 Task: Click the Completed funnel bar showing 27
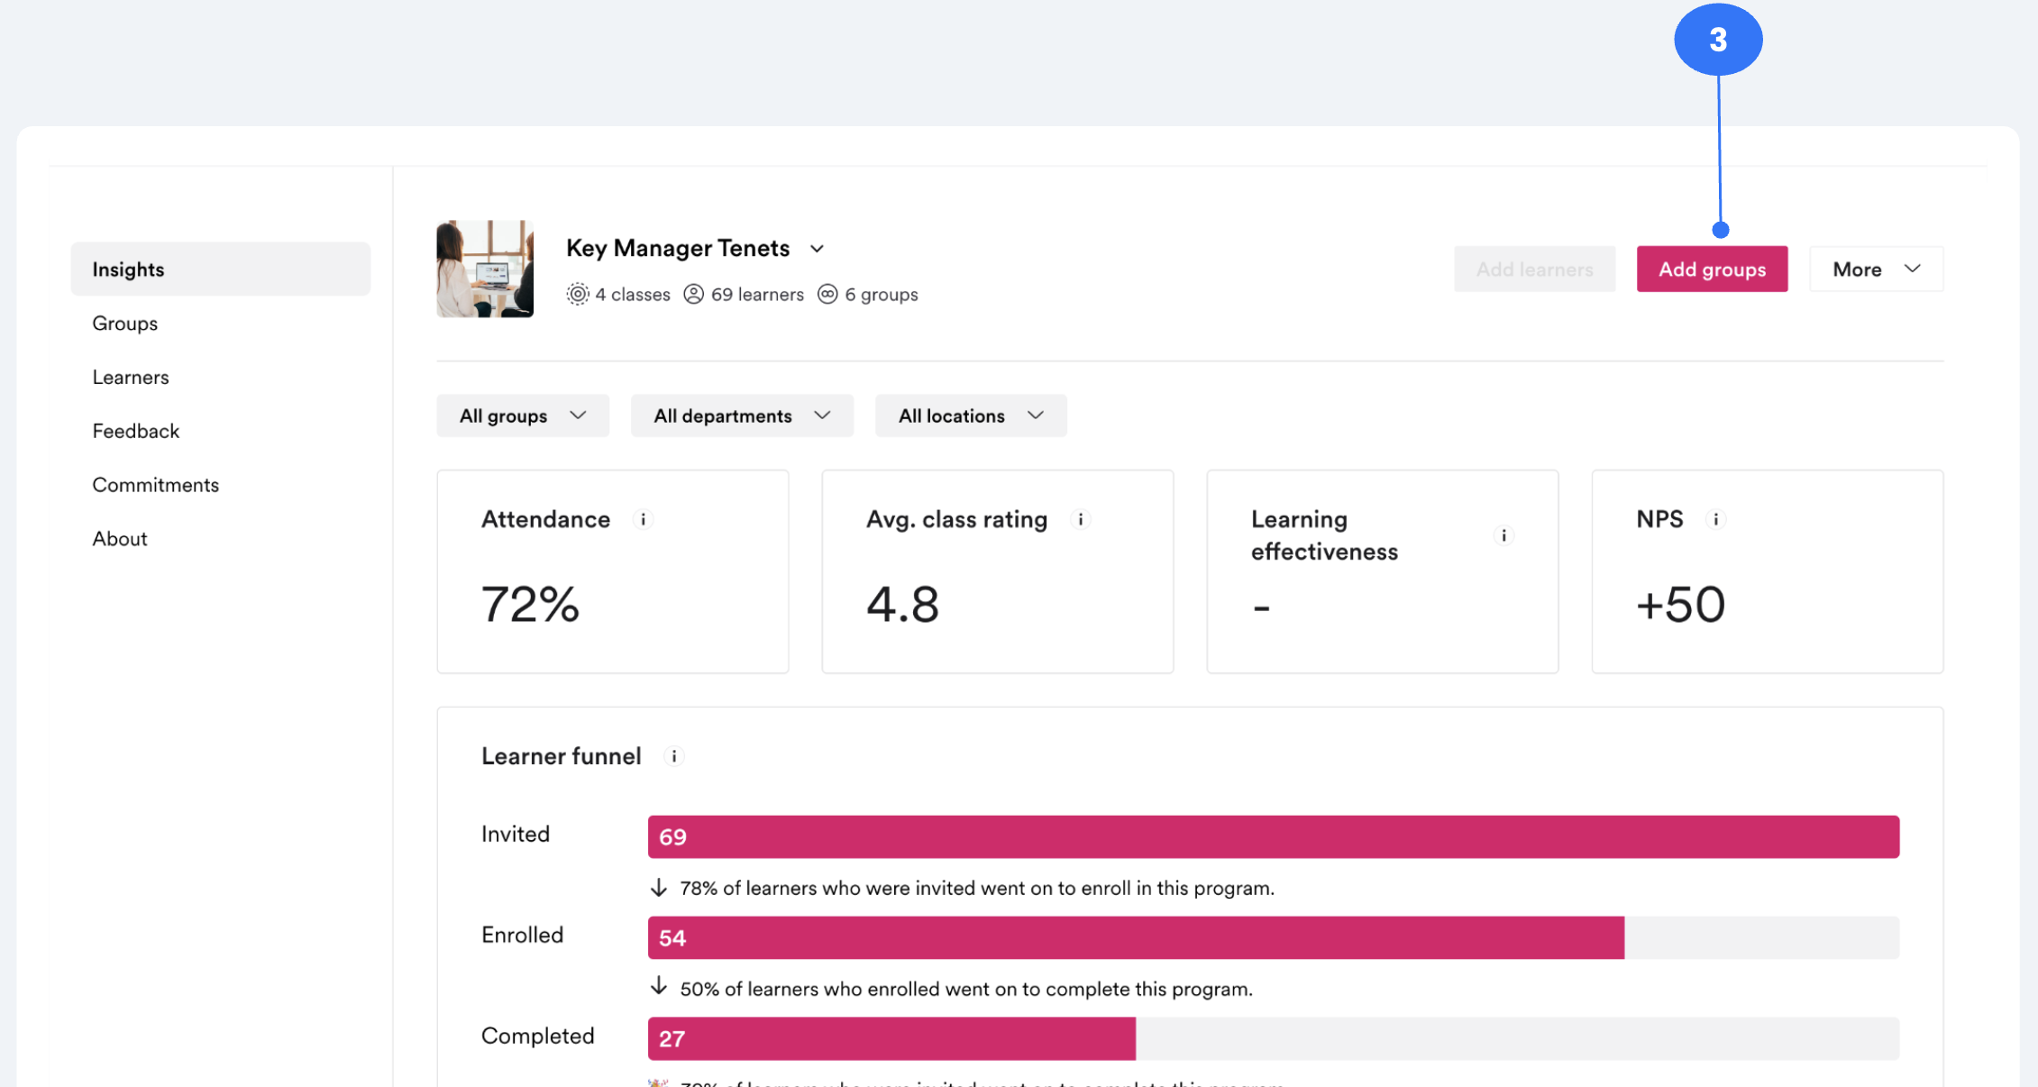click(891, 1038)
